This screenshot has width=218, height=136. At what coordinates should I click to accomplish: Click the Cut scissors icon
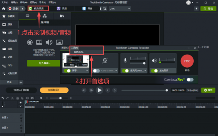coord(13,98)
